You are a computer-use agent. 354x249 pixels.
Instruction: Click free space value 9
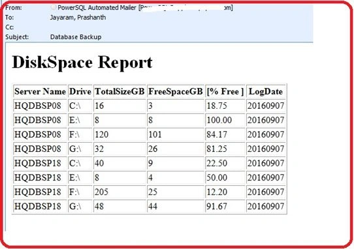click(176, 163)
